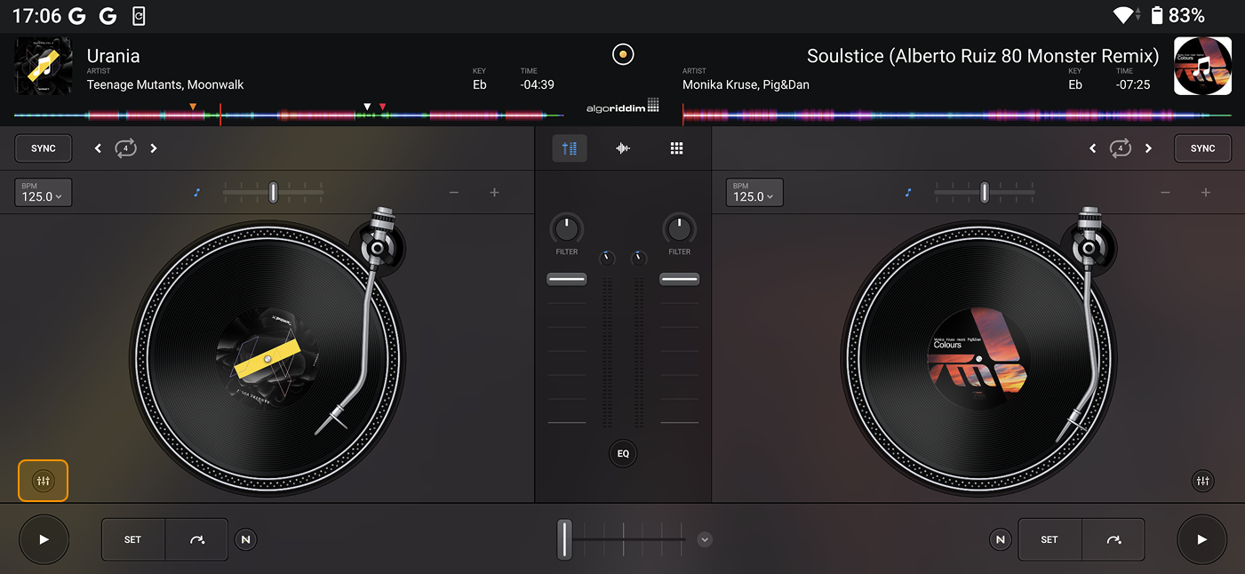Toggle the EQ button in the mixer section
The height and width of the screenshot is (574, 1245).
[622, 453]
